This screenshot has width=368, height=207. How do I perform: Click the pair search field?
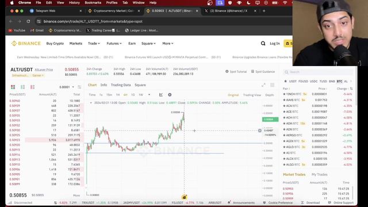coord(318,72)
